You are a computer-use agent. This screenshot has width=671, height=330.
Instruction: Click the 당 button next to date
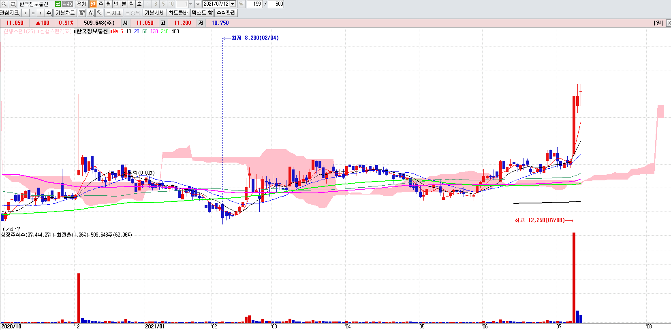pyautogui.click(x=241, y=4)
